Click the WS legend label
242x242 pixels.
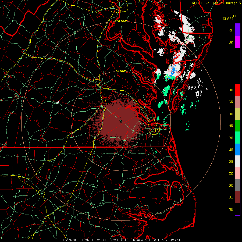[231, 150]
